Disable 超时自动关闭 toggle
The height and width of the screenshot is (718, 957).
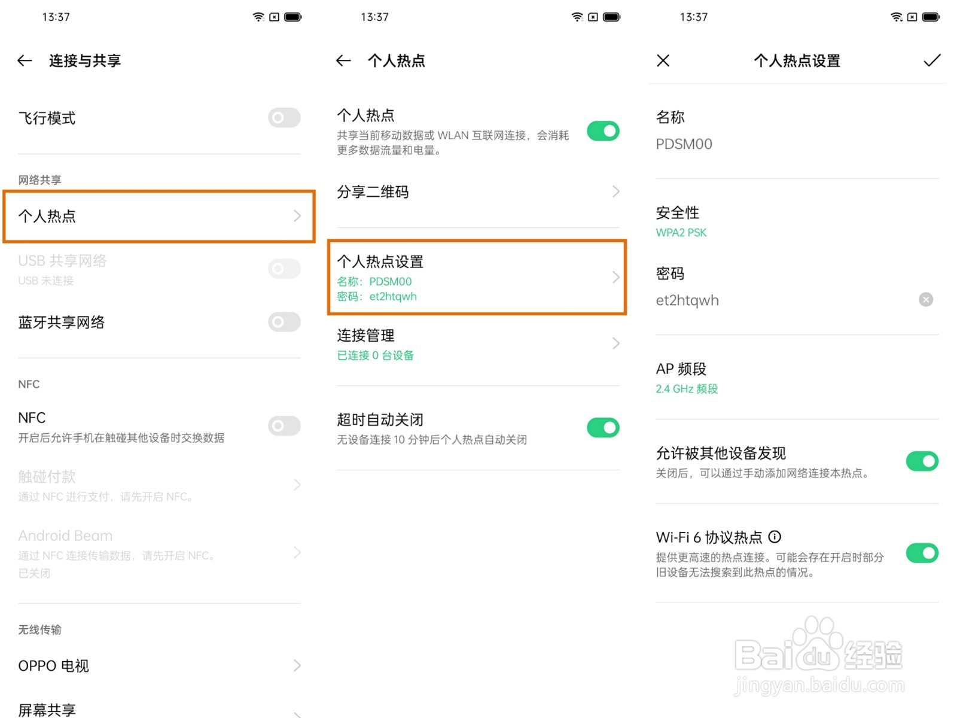pyautogui.click(x=603, y=428)
